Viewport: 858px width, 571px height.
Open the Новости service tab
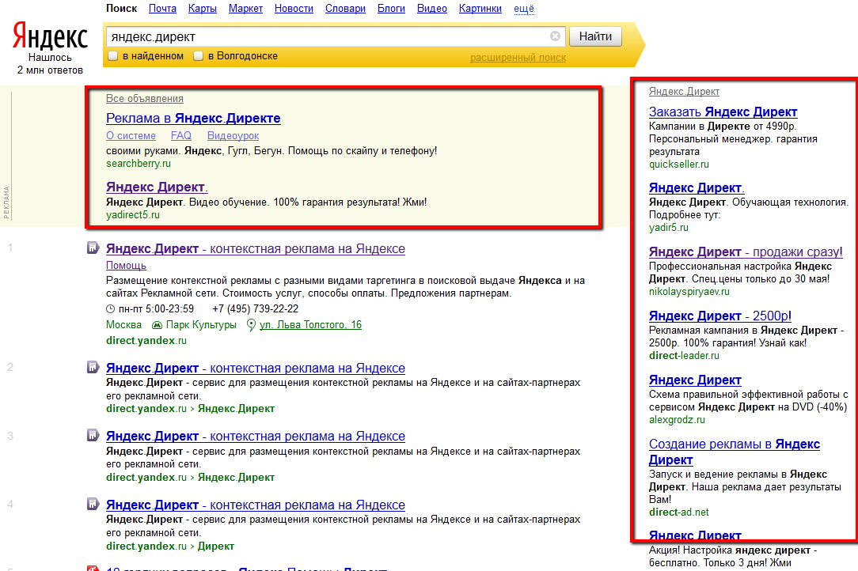click(294, 9)
